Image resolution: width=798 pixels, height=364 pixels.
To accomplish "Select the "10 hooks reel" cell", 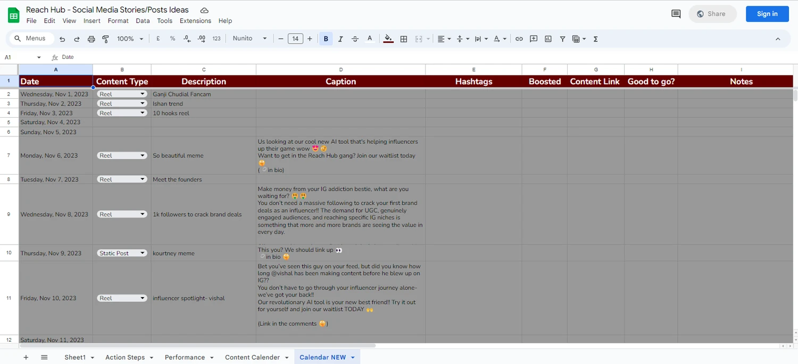I will [x=203, y=113].
